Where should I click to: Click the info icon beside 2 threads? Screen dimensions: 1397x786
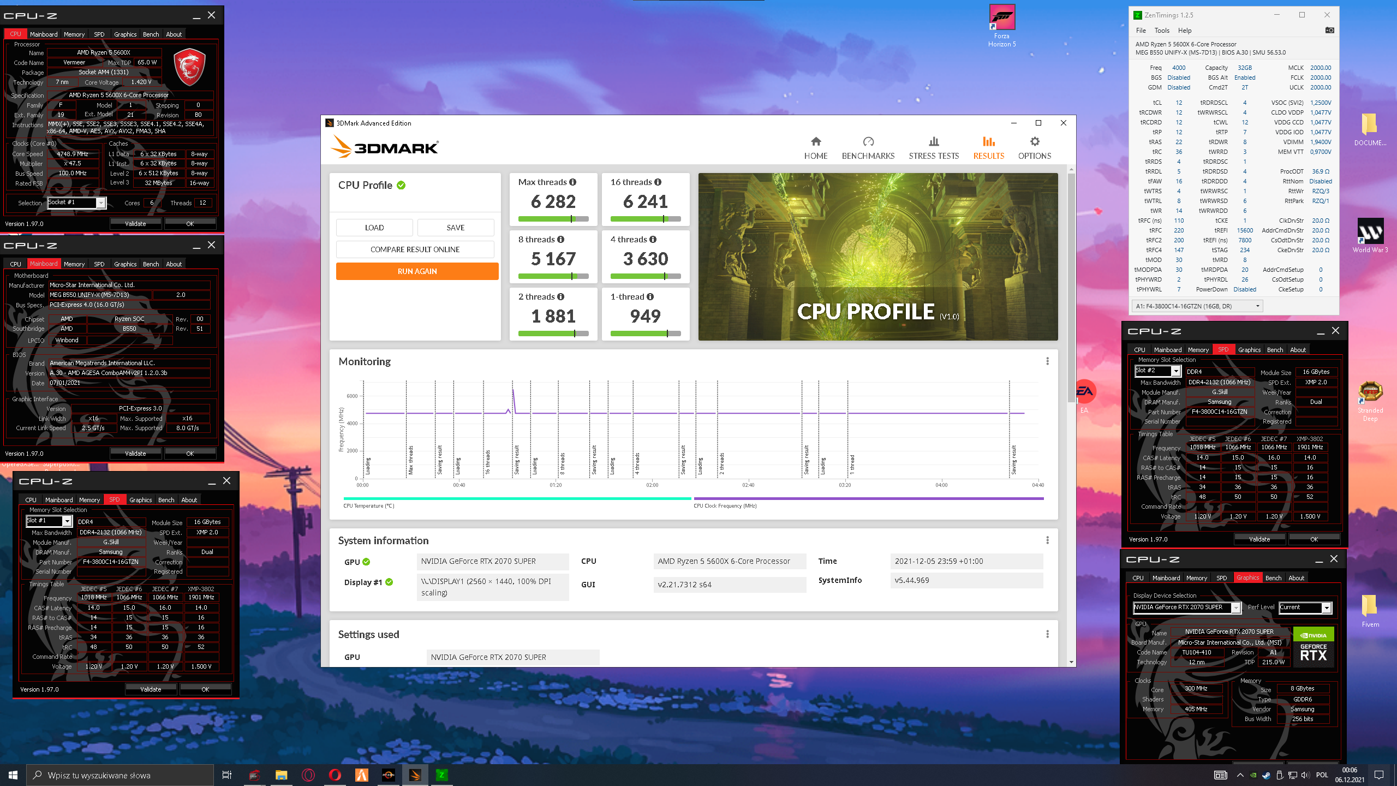561,297
